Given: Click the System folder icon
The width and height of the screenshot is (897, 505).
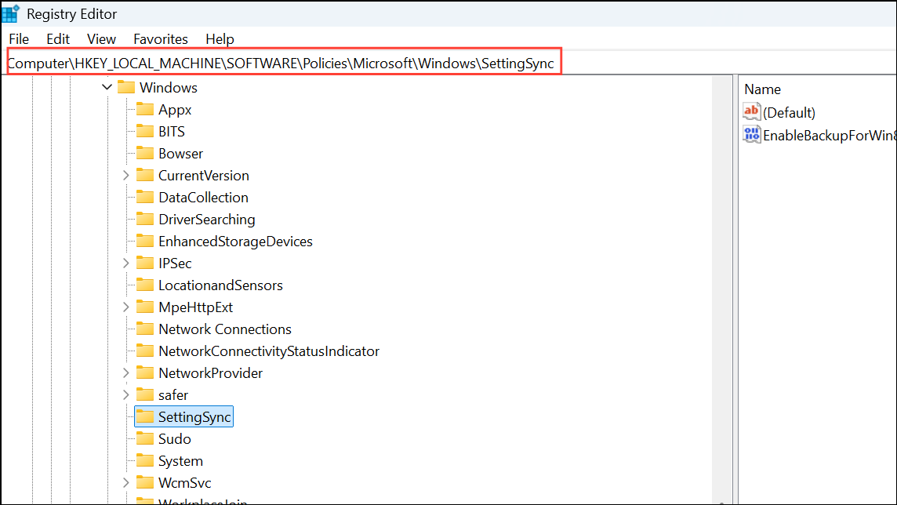Looking at the screenshot, I should point(145,460).
